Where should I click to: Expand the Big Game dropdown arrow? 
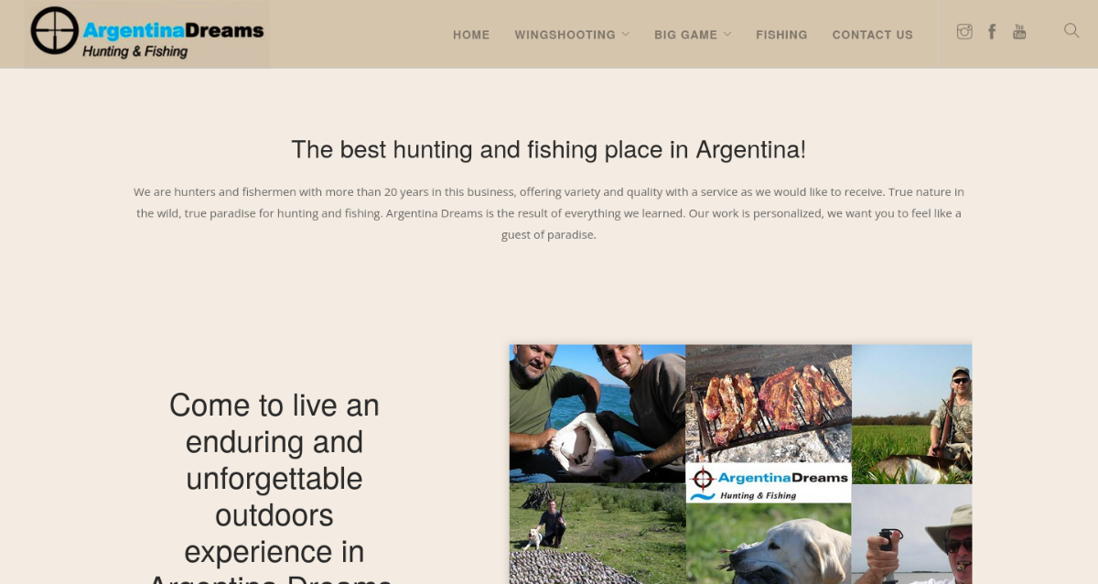click(727, 34)
